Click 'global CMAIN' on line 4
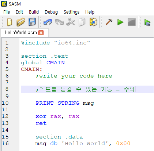Image resolution: width=154 pixels, height=151 pixels. [x=43, y=63]
